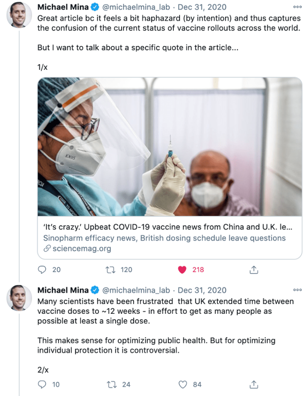
Task: Open Michael Mina's avatar on first tweet
Action: click(19, 15)
